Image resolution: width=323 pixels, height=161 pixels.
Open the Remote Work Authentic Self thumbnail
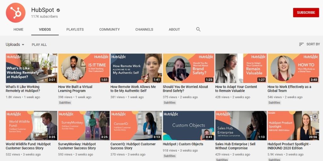136,68
